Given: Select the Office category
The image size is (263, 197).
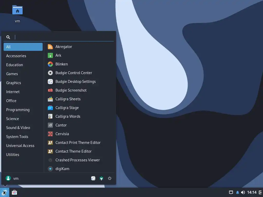Looking at the screenshot, I should tap(23, 101).
